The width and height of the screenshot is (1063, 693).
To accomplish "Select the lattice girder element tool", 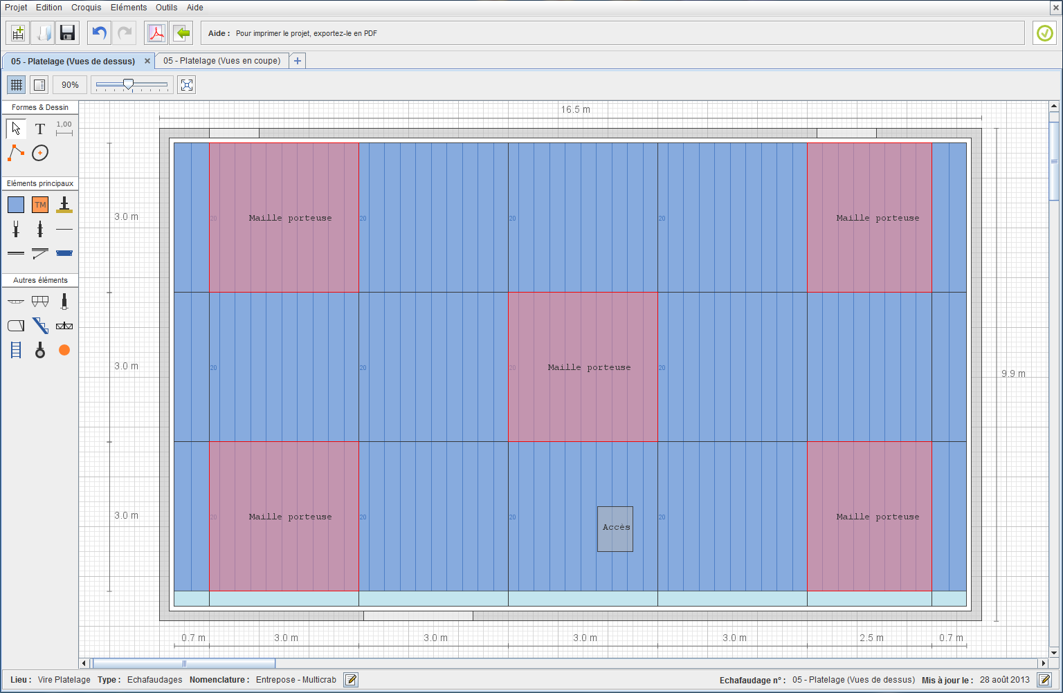I will [64, 326].
